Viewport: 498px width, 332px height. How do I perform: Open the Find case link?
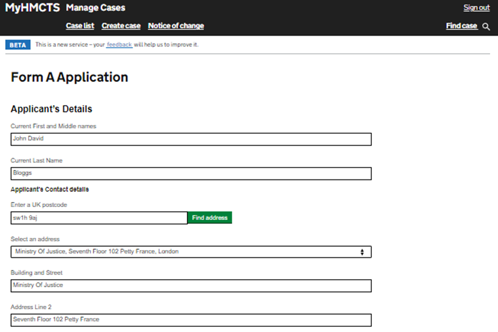point(461,26)
